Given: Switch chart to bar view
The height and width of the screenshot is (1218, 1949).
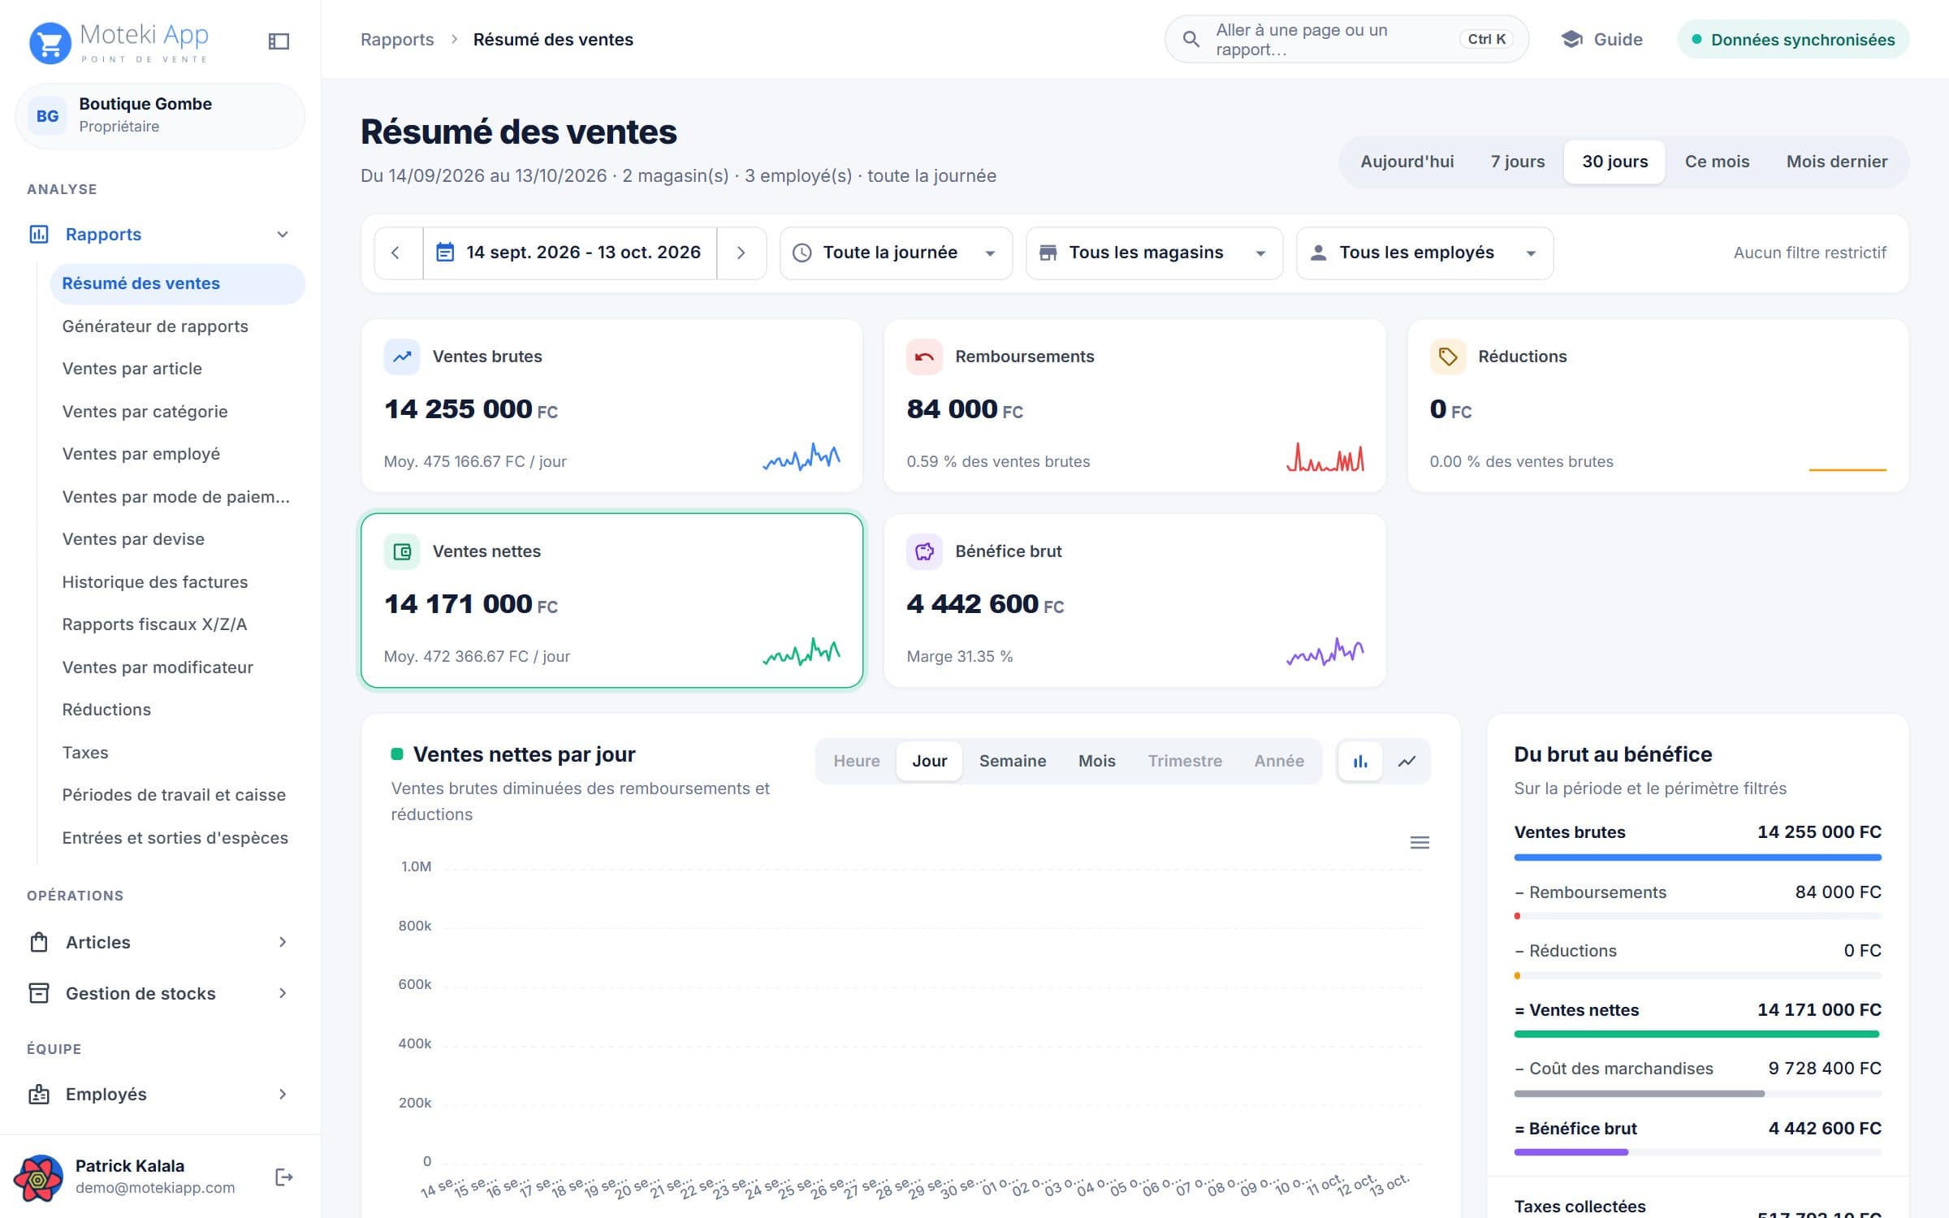Looking at the screenshot, I should click(x=1360, y=761).
